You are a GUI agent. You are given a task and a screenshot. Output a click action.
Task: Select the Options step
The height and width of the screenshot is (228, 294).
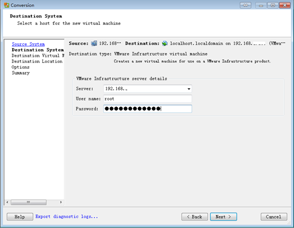pos(21,67)
